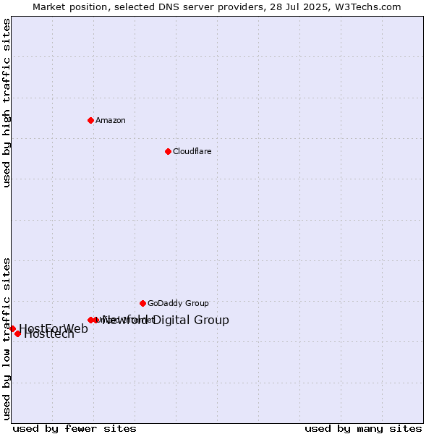Viewport: 434px width, 434px height.
Task: Click the 'used by high traffic sites' axis label
Action: (7, 103)
